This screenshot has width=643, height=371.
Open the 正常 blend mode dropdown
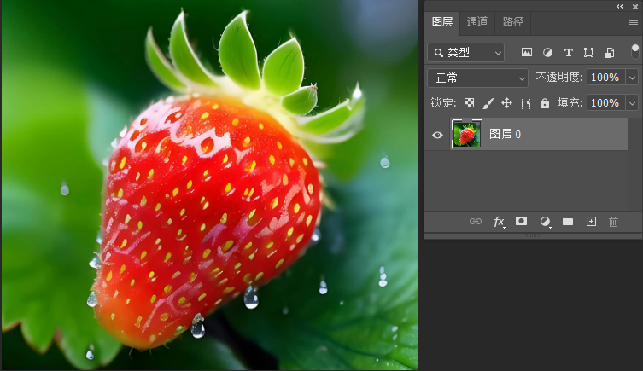(477, 78)
